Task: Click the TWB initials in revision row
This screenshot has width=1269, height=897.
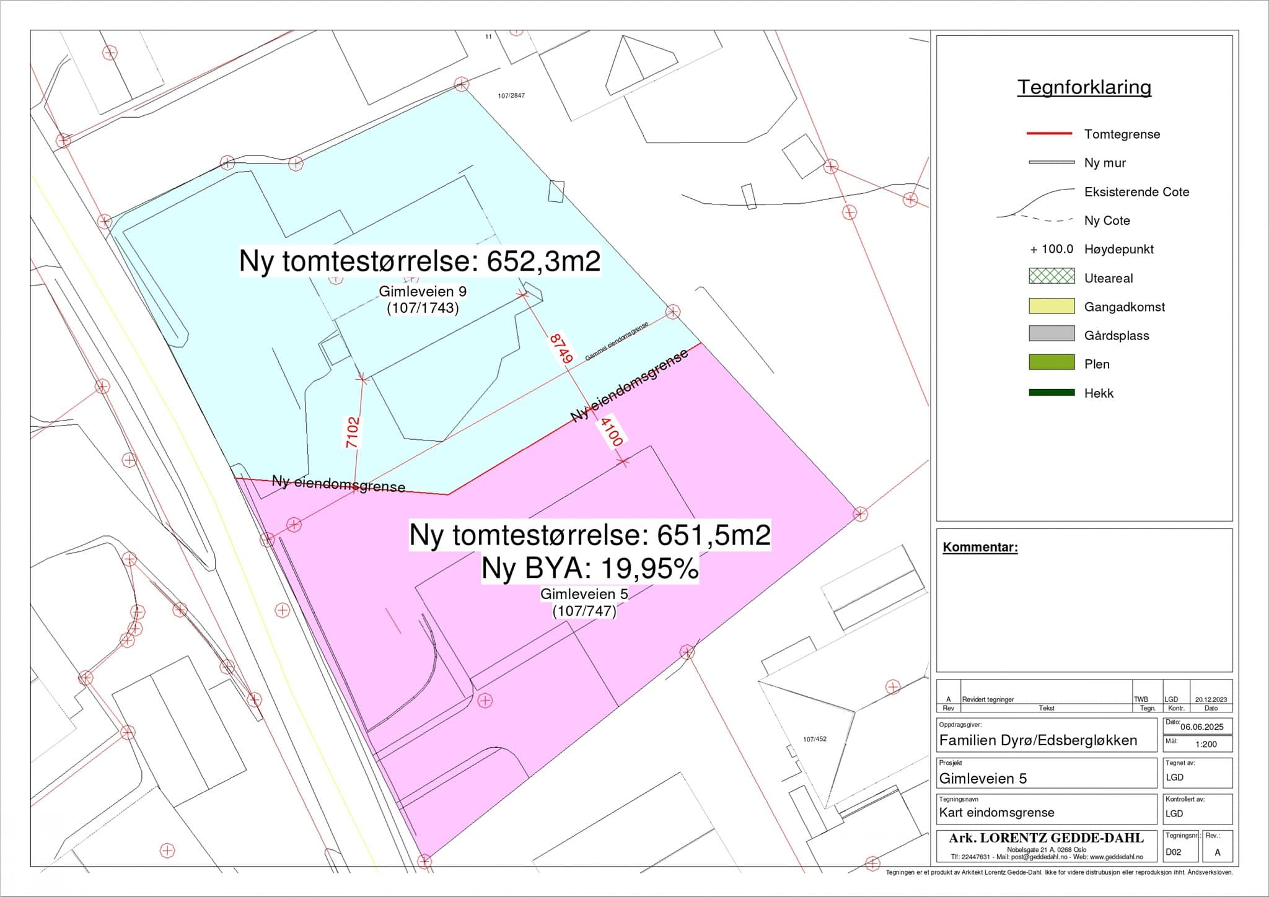Action: (x=1141, y=699)
